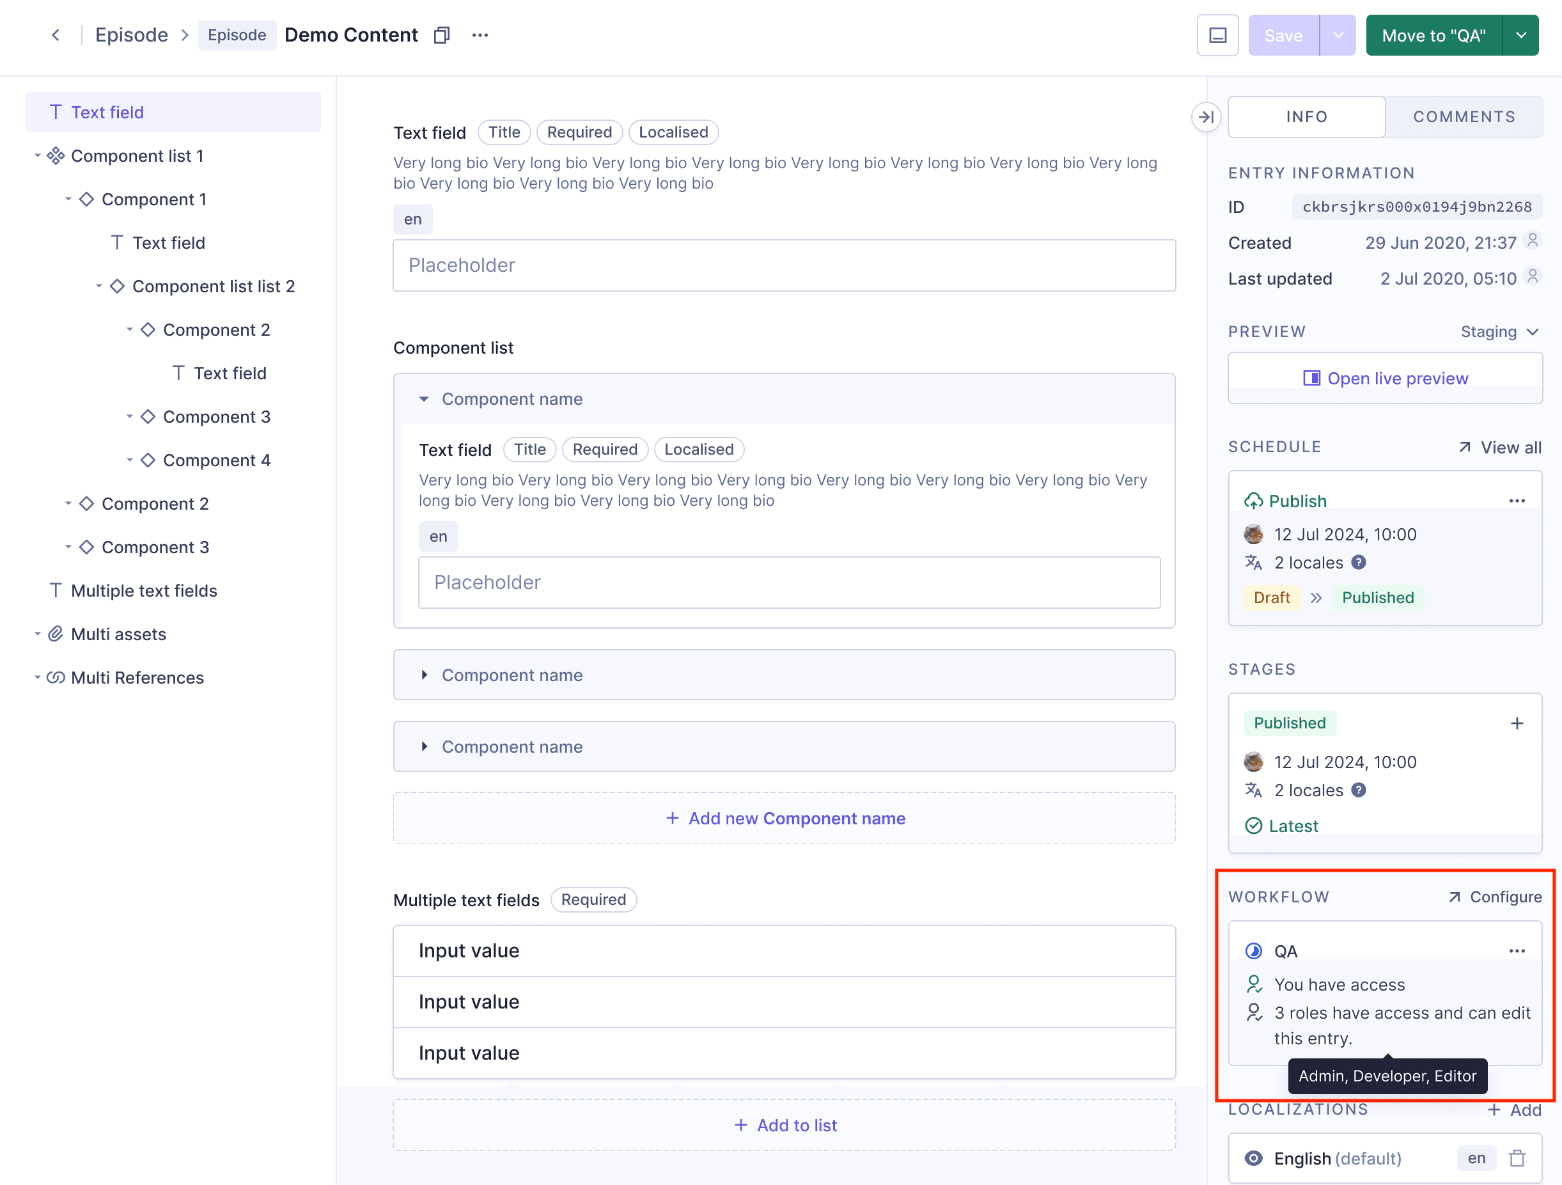Toggle the sidebar layout icon near Save

coord(1217,35)
